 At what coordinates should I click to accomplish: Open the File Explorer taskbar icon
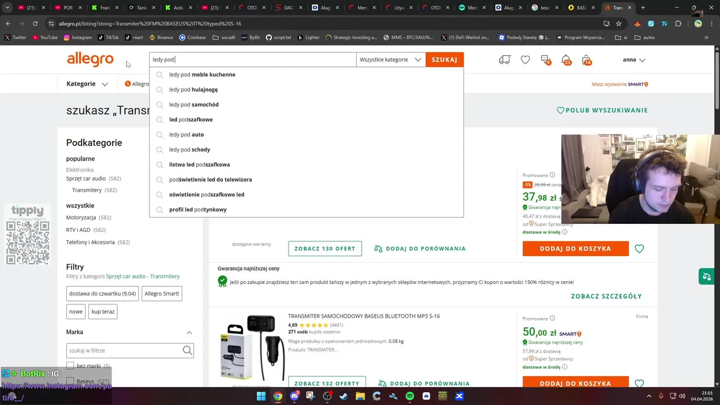360,396
